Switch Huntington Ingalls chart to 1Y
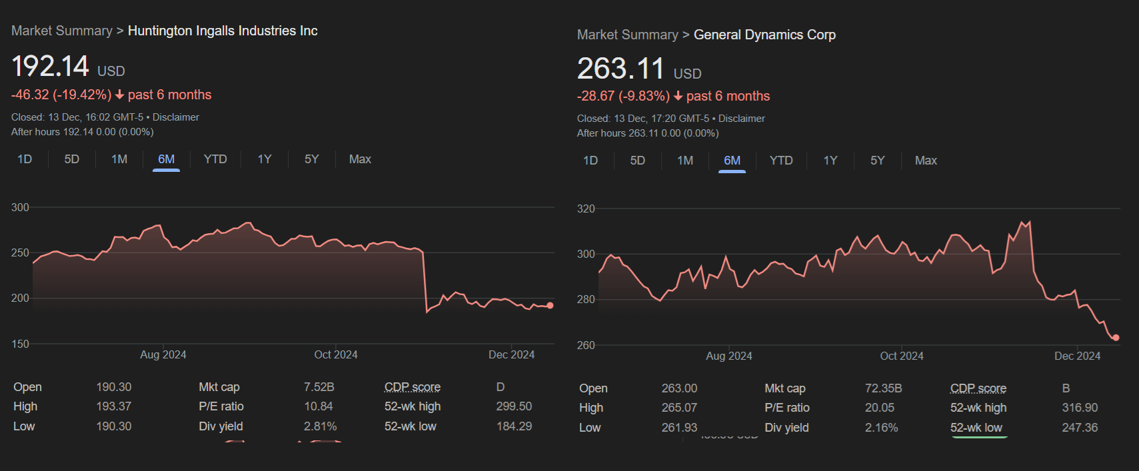Viewport: 1139px width, 471px height. pos(265,159)
